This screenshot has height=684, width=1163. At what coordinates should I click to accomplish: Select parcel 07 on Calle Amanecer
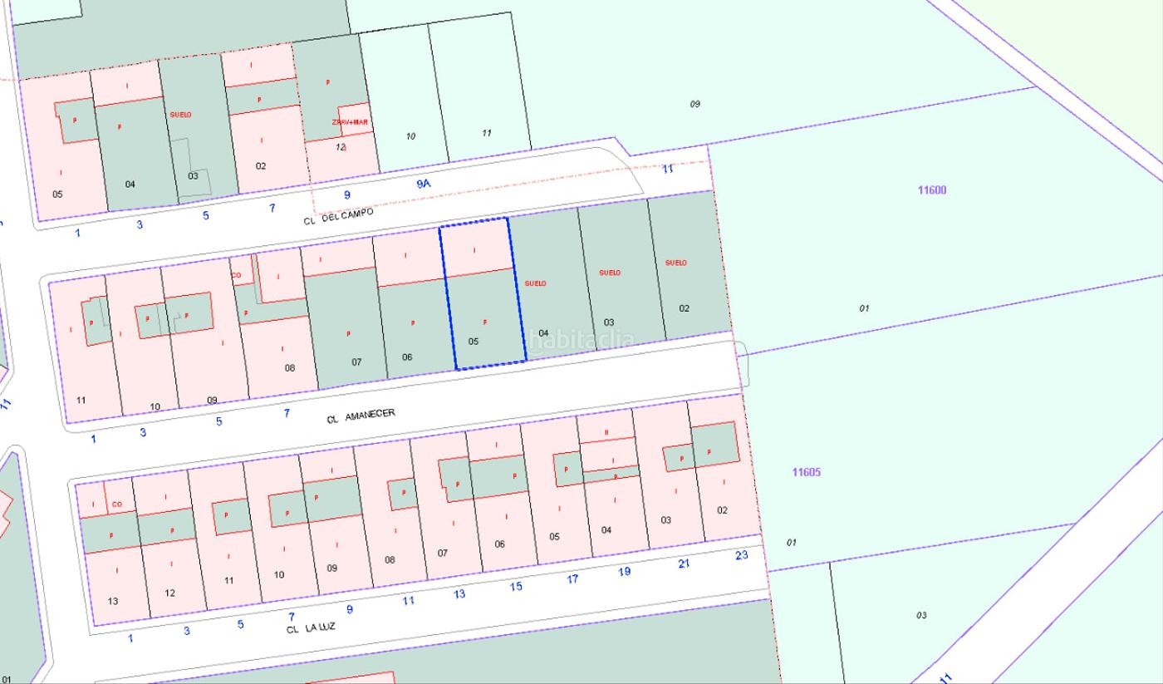[x=356, y=362]
